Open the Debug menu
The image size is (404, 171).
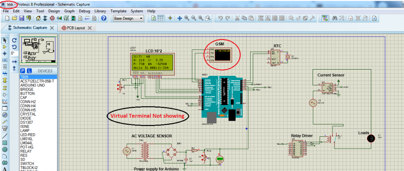tap(84, 11)
